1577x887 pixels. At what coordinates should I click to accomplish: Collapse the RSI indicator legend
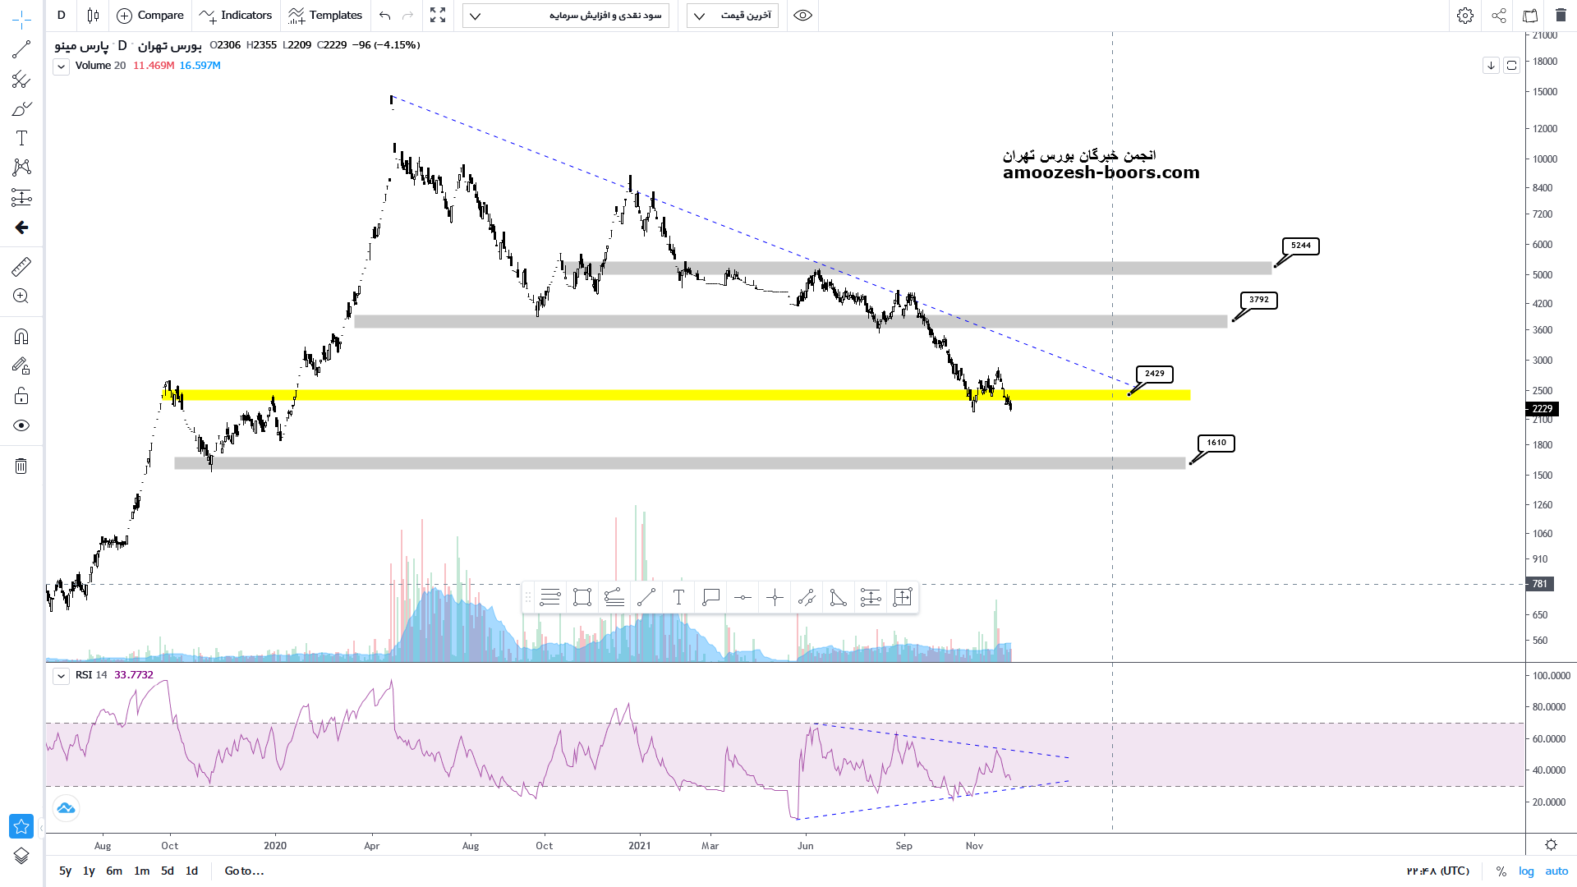(61, 676)
